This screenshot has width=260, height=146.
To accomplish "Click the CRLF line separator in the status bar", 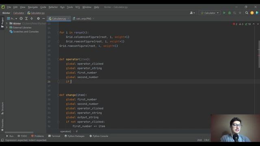I will (x=207, y=140).
